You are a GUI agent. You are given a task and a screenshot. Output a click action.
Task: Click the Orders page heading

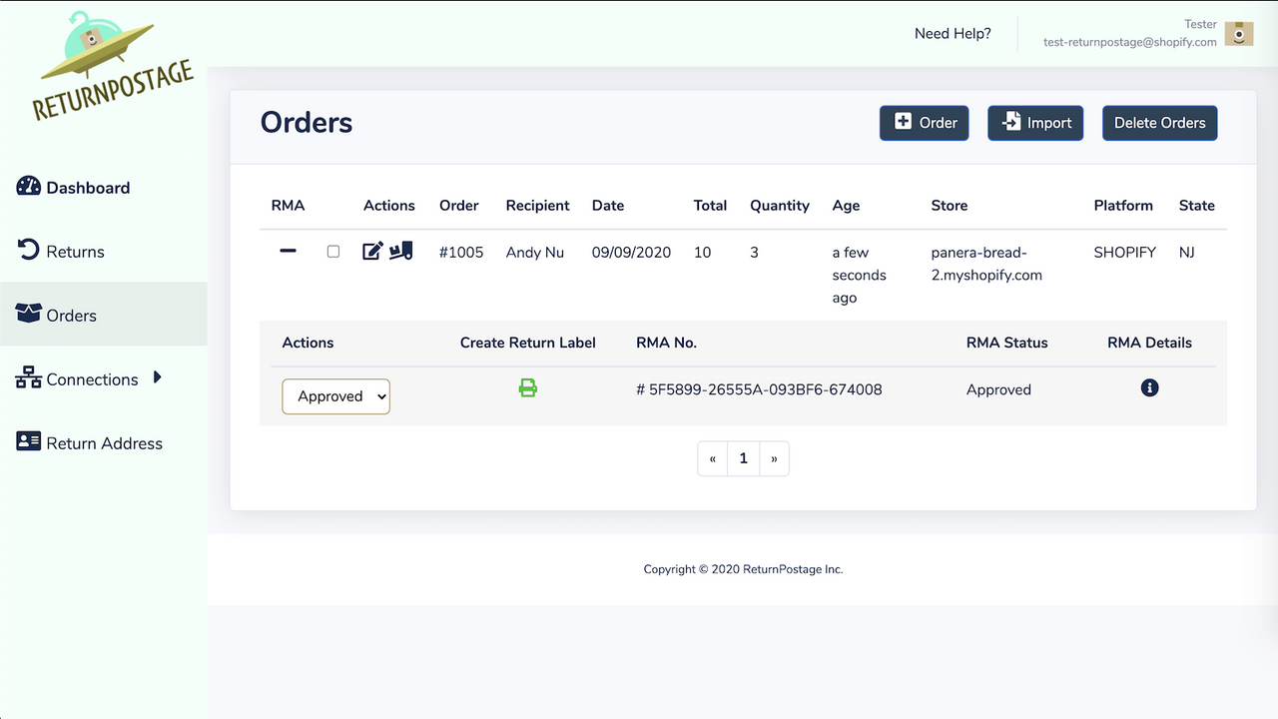[307, 123]
